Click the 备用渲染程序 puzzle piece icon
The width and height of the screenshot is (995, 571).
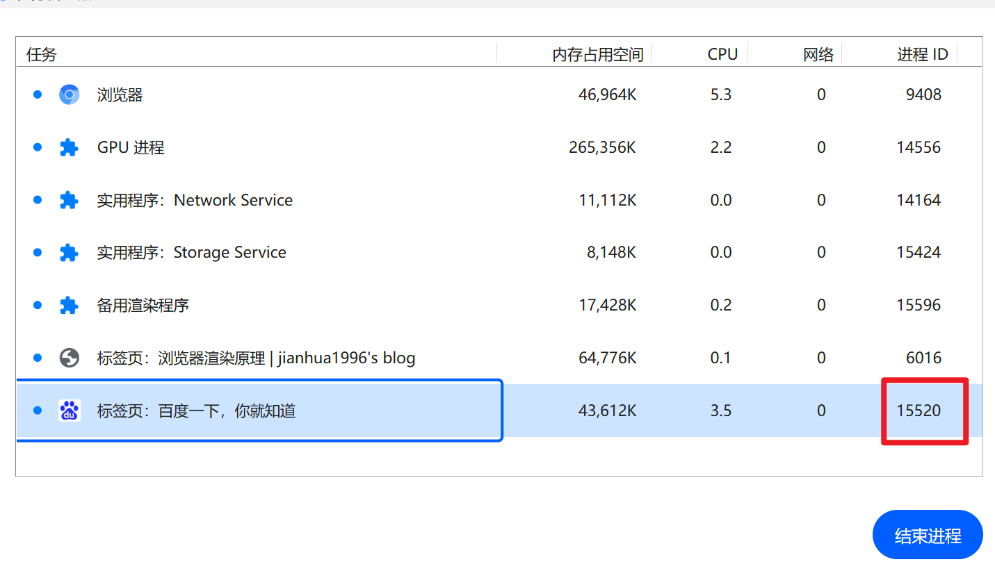[x=69, y=305]
